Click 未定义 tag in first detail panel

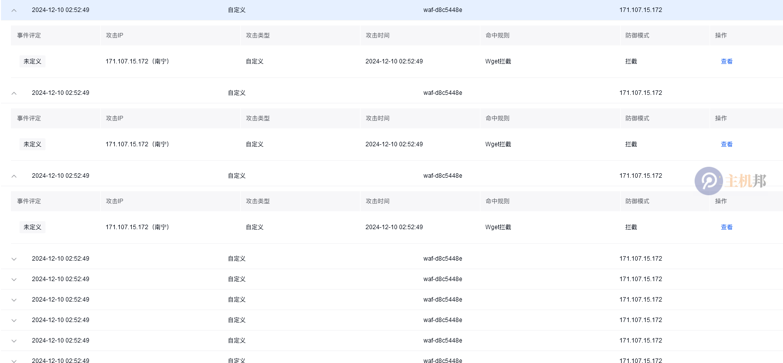pos(32,61)
